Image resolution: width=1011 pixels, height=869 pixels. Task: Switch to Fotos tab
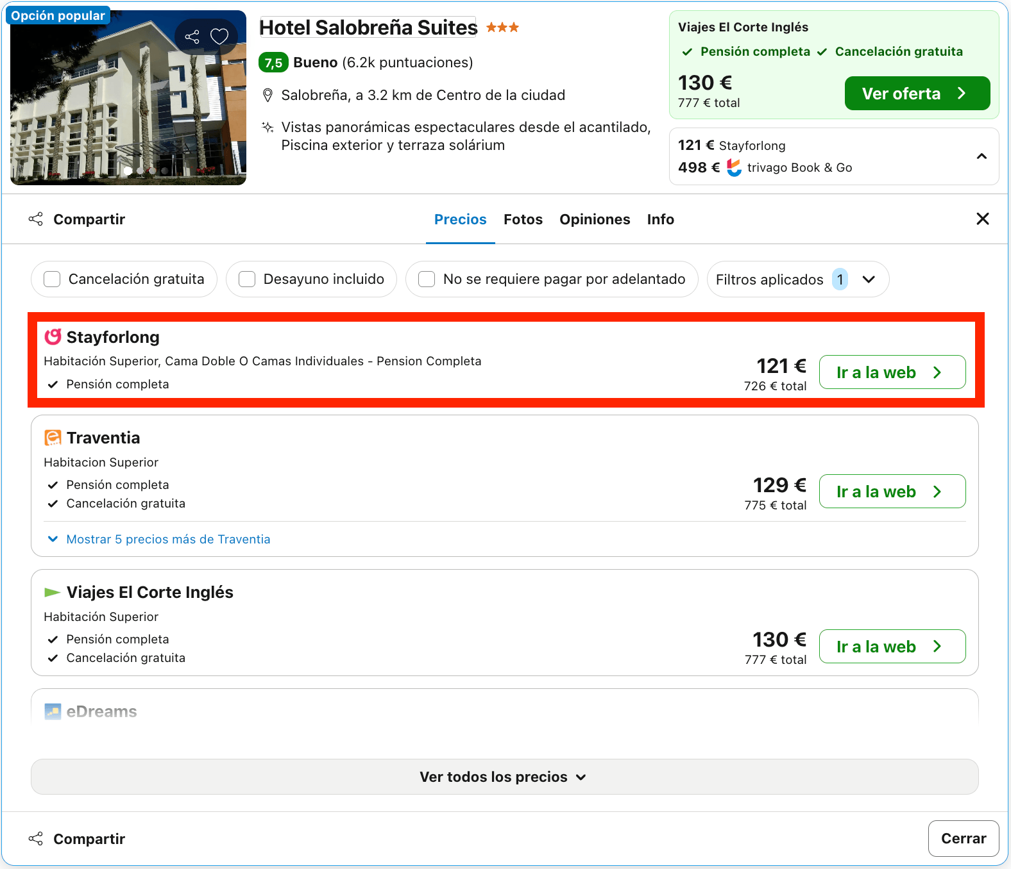523,219
